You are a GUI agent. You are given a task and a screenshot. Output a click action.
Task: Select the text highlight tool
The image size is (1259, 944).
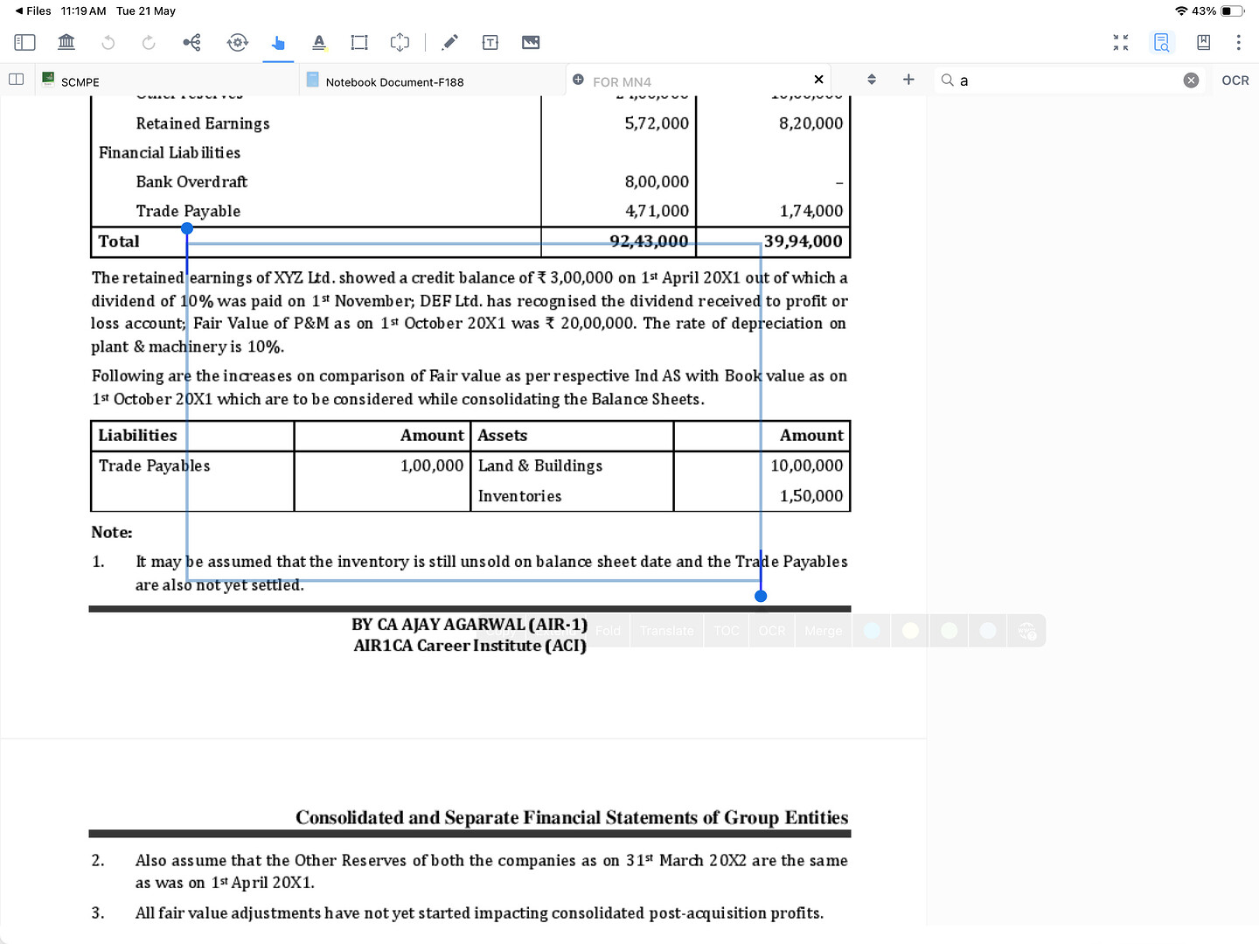(x=319, y=42)
